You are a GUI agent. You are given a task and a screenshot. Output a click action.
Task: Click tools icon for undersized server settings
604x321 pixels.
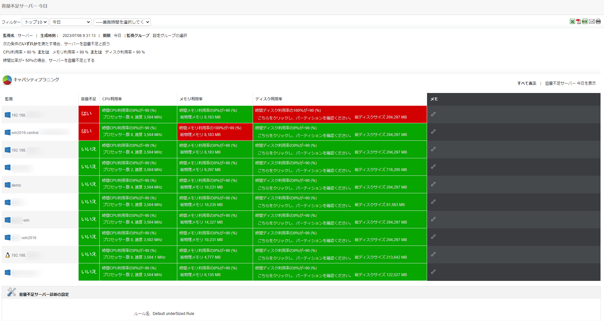pyautogui.click(x=11, y=292)
